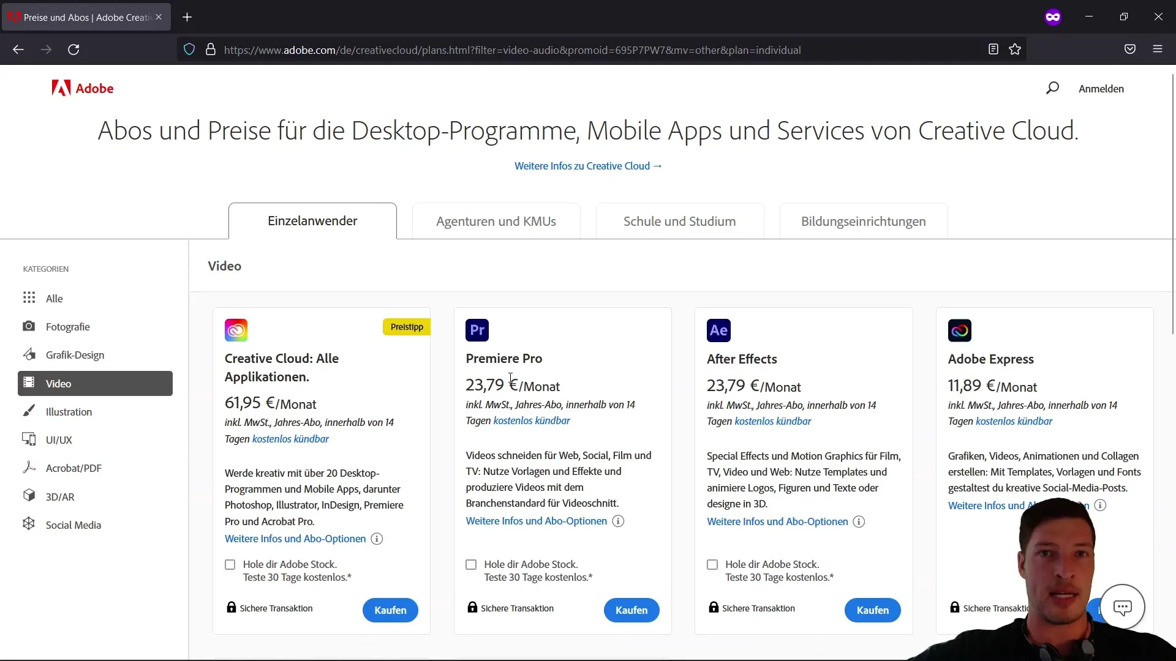Click Kaufen for Premiere Pro
Screen dimensions: 1176x661
coord(631,610)
